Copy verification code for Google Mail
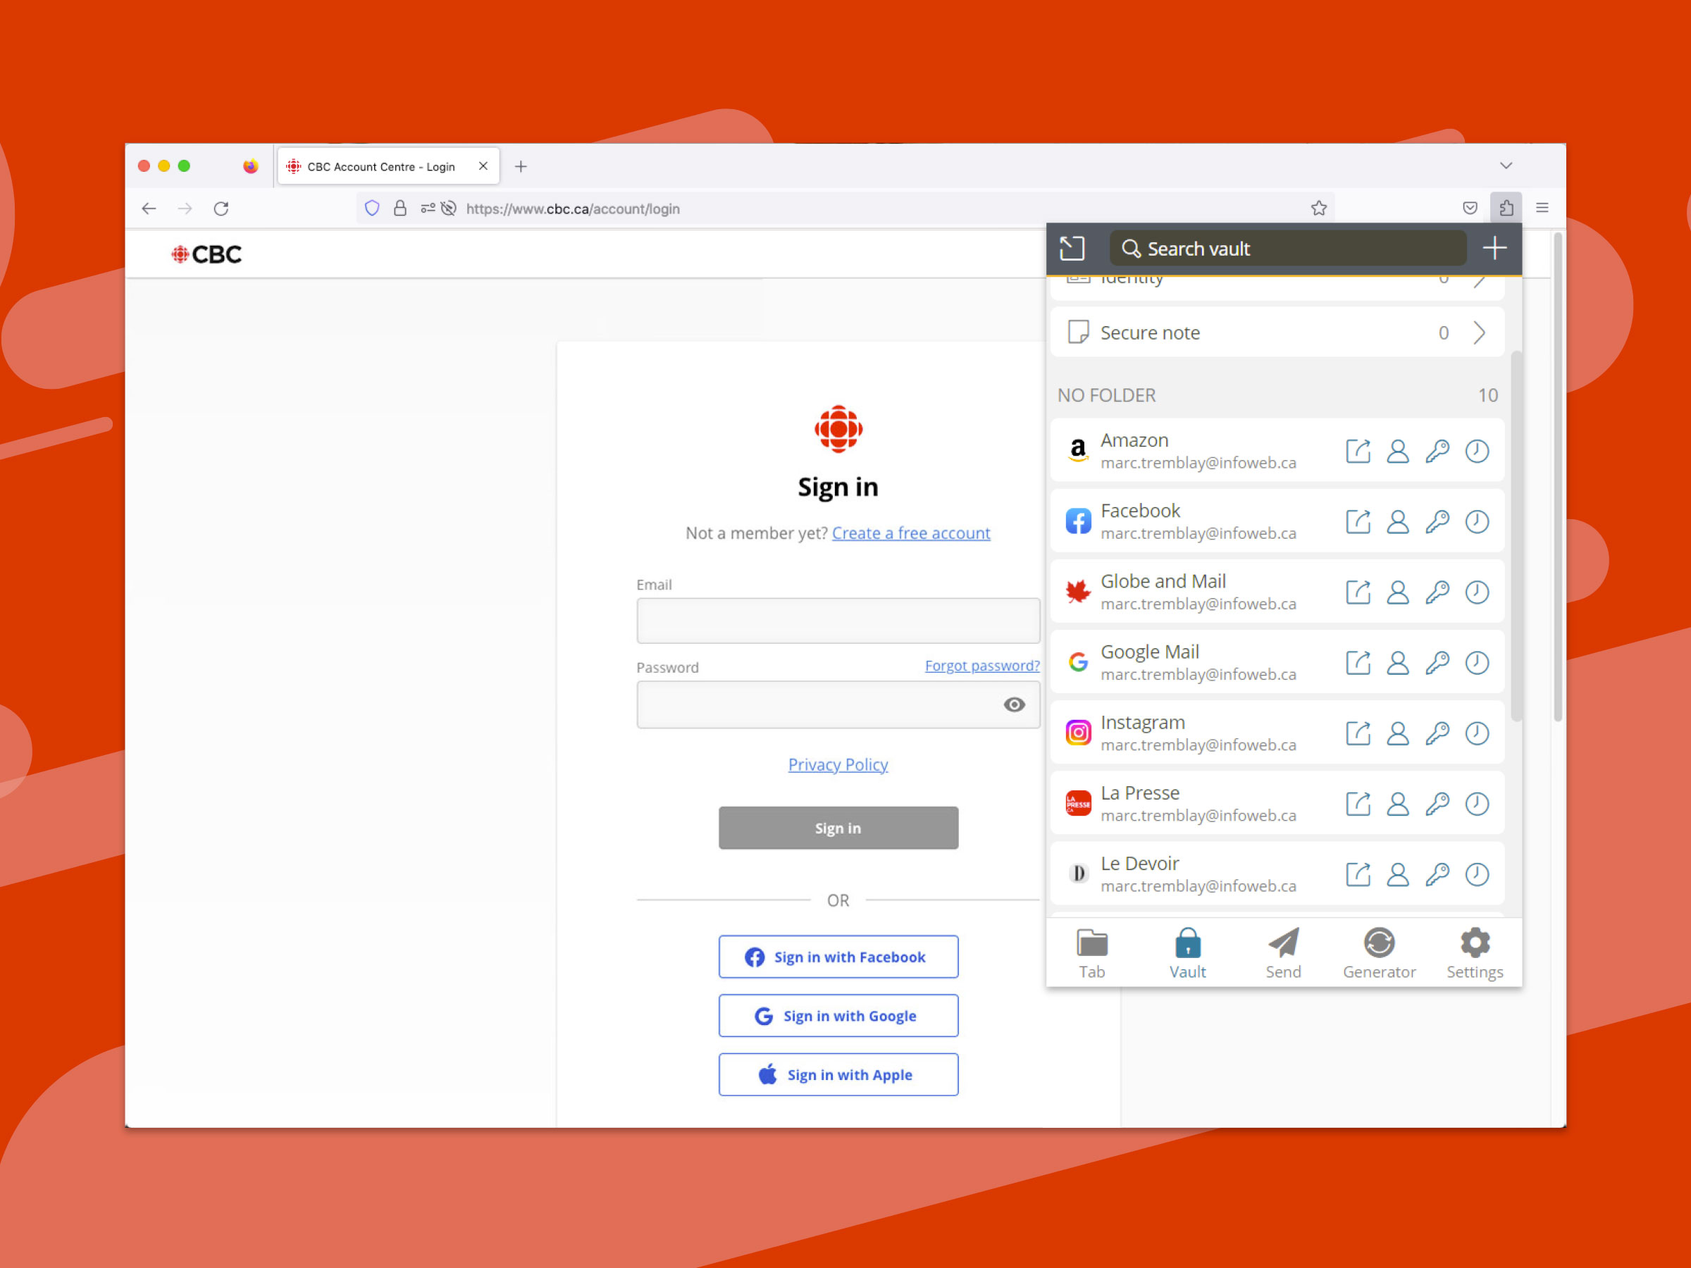Image resolution: width=1691 pixels, height=1268 pixels. [x=1477, y=663]
